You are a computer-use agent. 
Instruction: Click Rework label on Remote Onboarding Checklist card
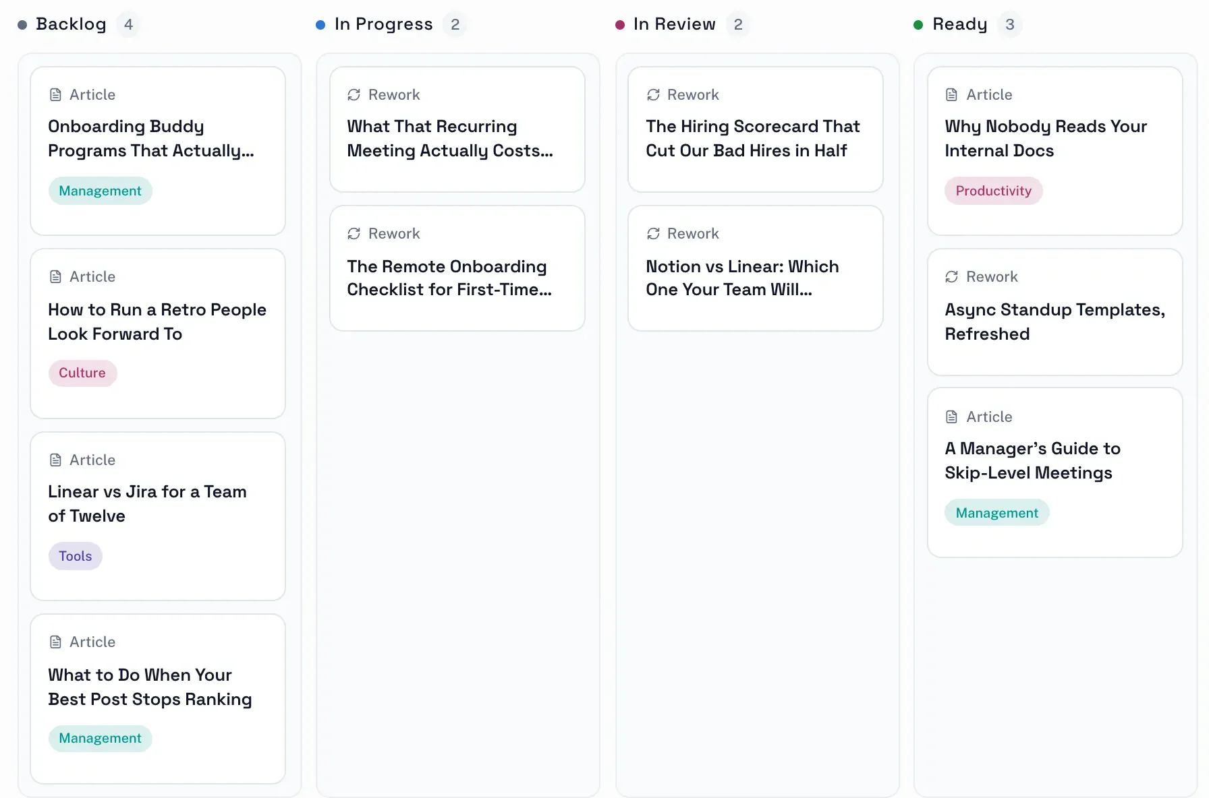[x=394, y=234]
